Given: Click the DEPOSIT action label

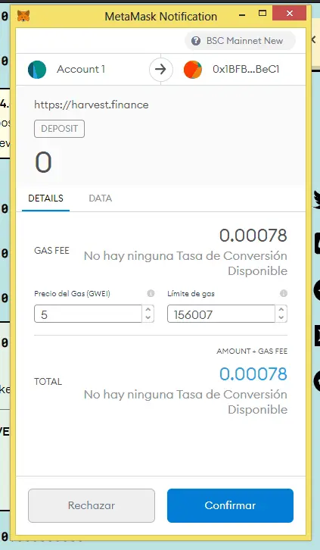Looking at the screenshot, I should click(59, 129).
